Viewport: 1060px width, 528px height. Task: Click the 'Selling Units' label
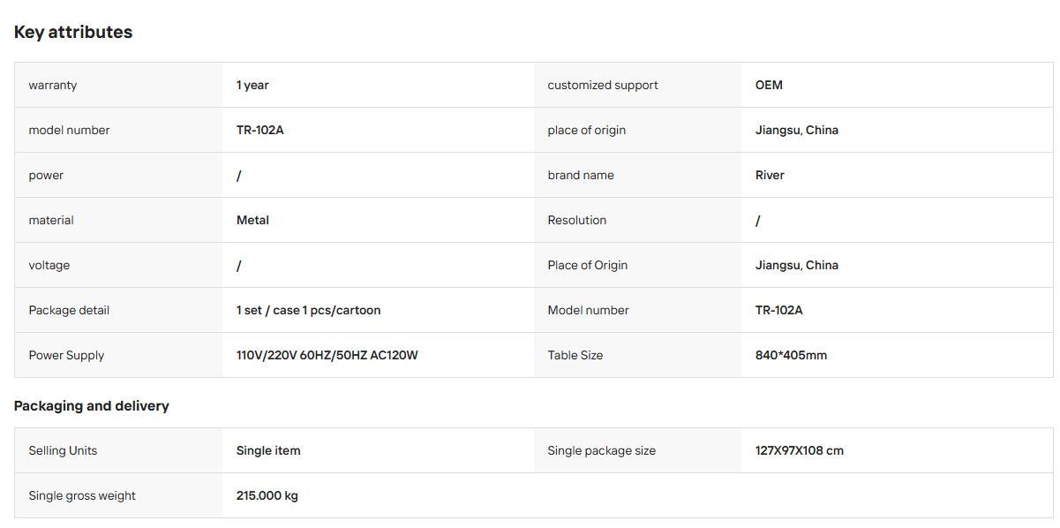[63, 451]
